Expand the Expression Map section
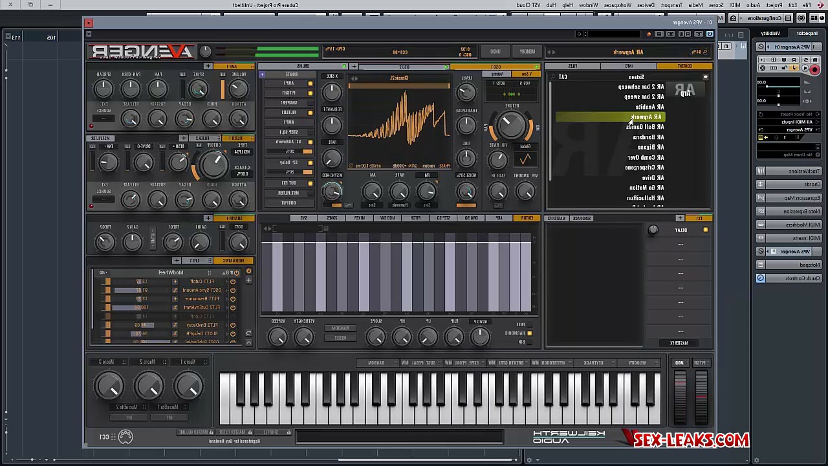This screenshot has width=828, height=466. (789, 198)
